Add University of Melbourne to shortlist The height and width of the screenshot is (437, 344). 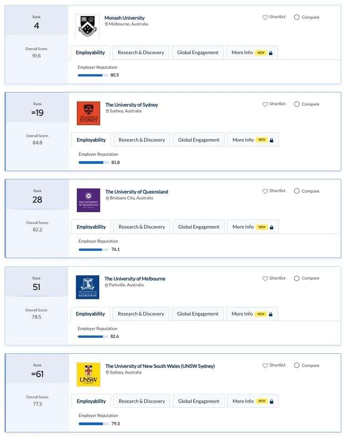(x=265, y=279)
